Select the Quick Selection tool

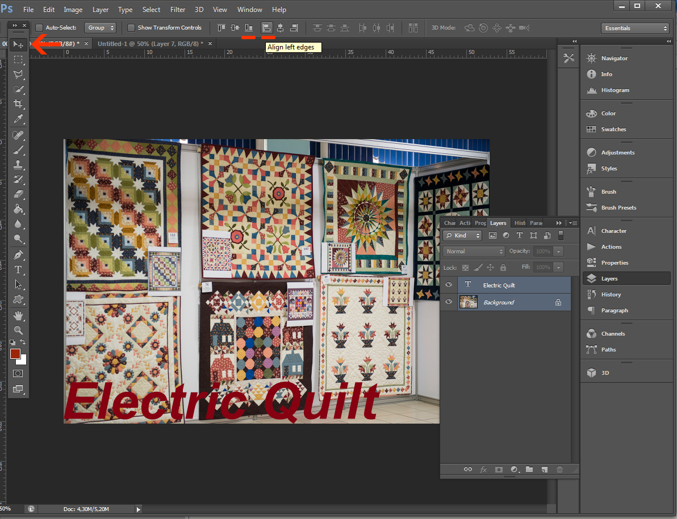click(x=18, y=89)
